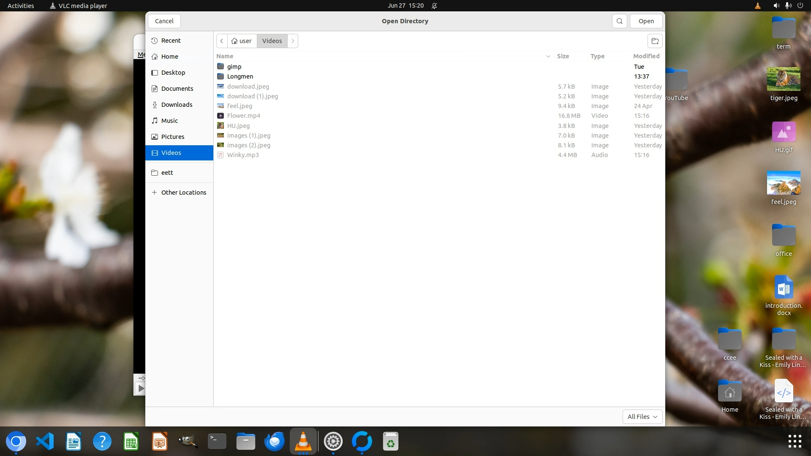Go forward using the right path arrow
The image size is (811, 456).
[x=293, y=41]
